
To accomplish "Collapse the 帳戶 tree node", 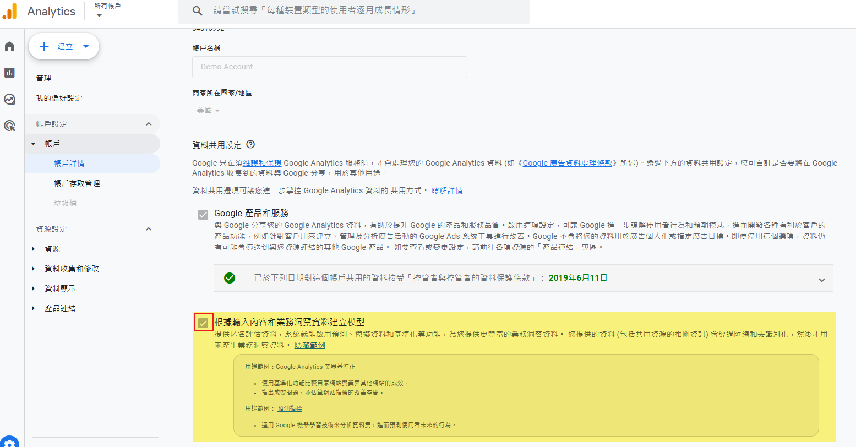I will [33, 144].
